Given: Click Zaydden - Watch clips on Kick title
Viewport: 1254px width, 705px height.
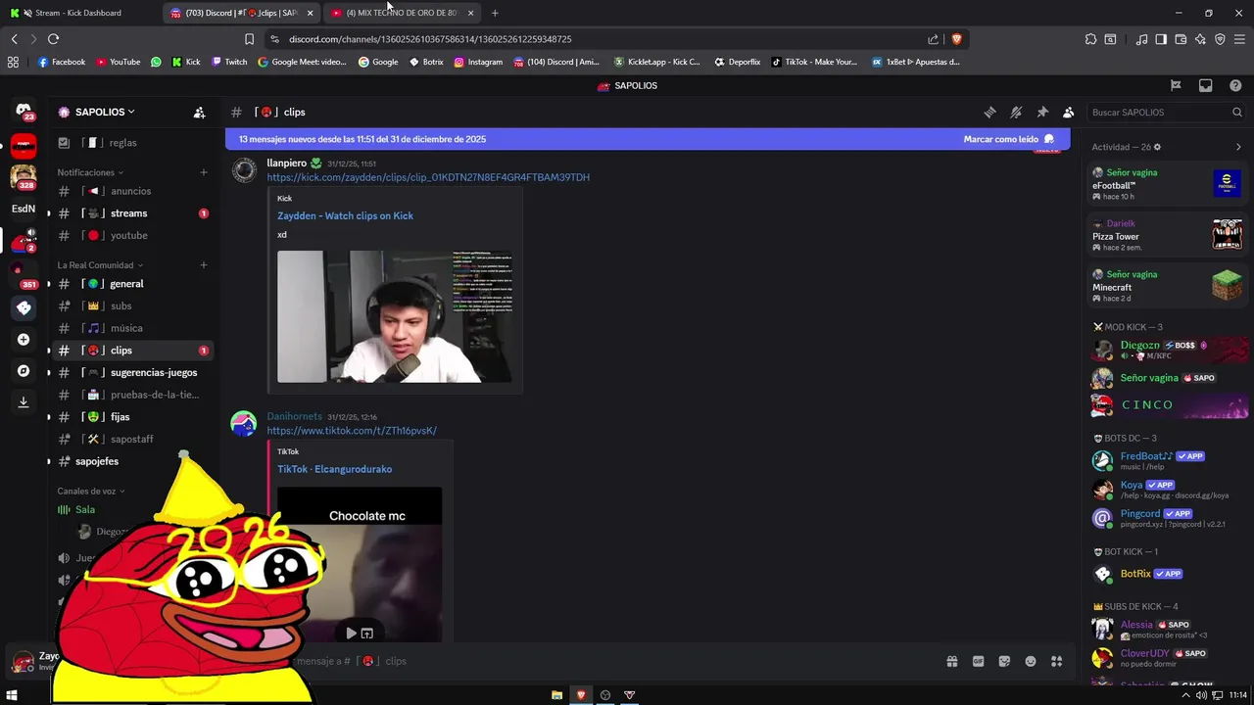Looking at the screenshot, I should (345, 215).
